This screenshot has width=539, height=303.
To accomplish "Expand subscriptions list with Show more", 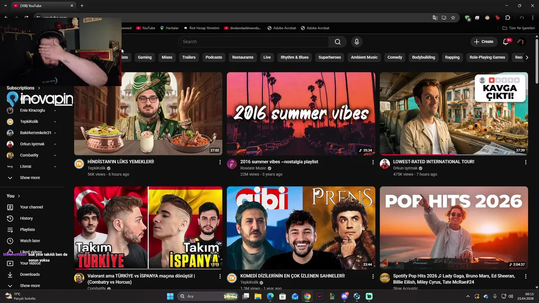I will click(30, 178).
